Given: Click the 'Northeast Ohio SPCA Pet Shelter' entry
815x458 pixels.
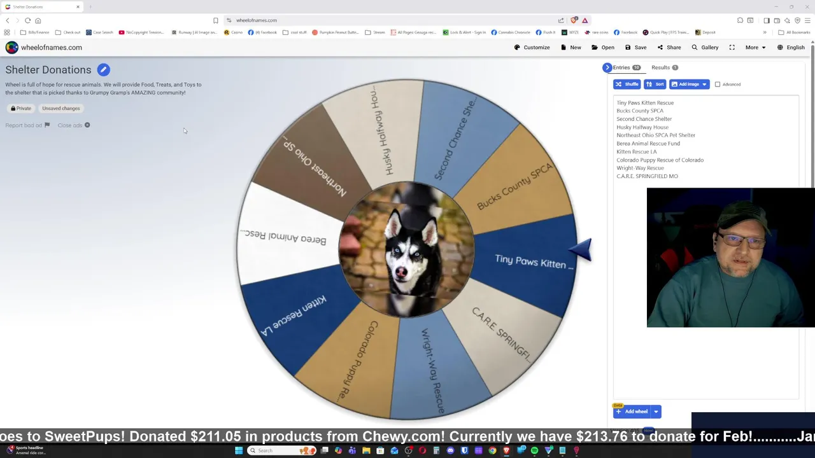Looking at the screenshot, I should pyautogui.click(x=656, y=135).
